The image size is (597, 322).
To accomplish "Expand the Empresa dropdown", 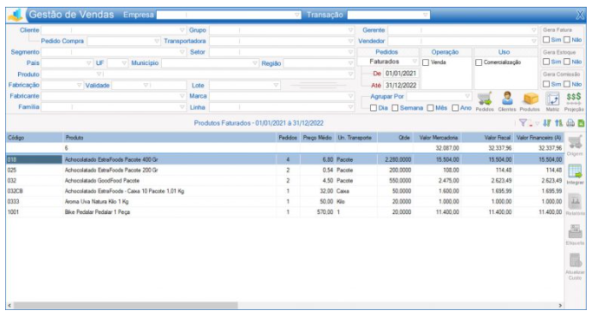I will 297,15.
